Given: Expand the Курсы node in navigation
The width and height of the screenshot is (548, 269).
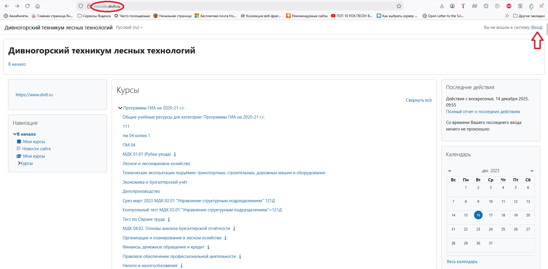Looking at the screenshot, I should pos(19,163).
